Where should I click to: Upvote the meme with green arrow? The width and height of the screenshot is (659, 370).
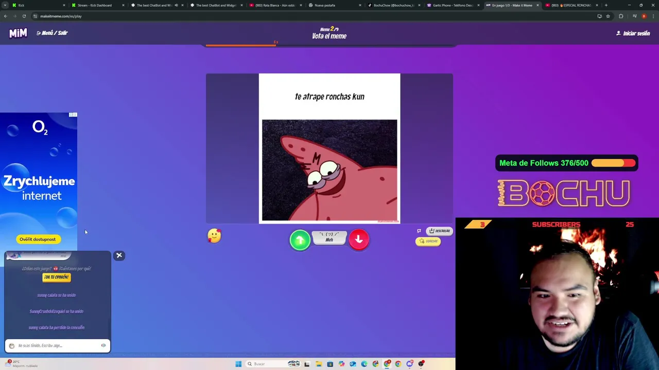(x=300, y=240)
